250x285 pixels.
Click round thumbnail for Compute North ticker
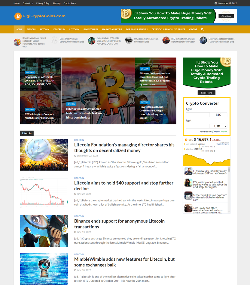coord(166,40)
